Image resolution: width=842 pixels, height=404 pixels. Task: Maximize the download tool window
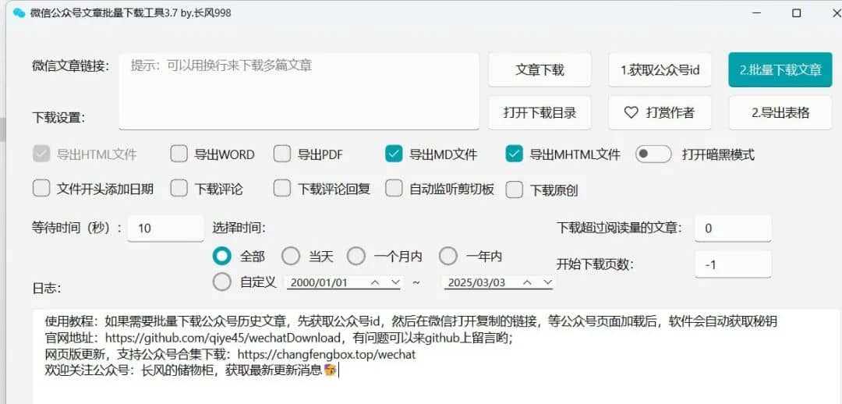click(796, 13)
